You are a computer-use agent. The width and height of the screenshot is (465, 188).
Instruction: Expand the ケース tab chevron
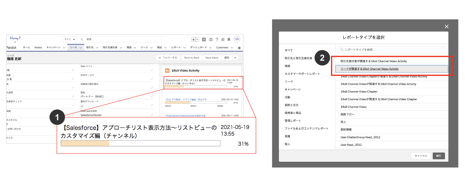[x=151, y=48]
